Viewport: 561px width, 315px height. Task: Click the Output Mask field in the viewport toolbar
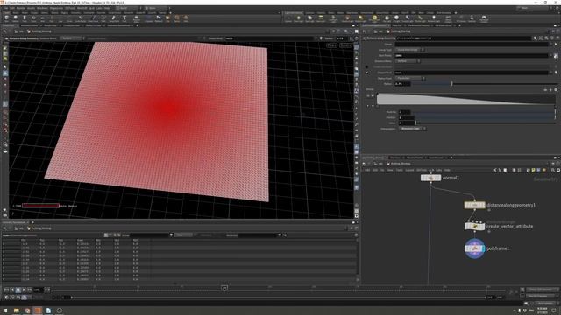point(270,38)
